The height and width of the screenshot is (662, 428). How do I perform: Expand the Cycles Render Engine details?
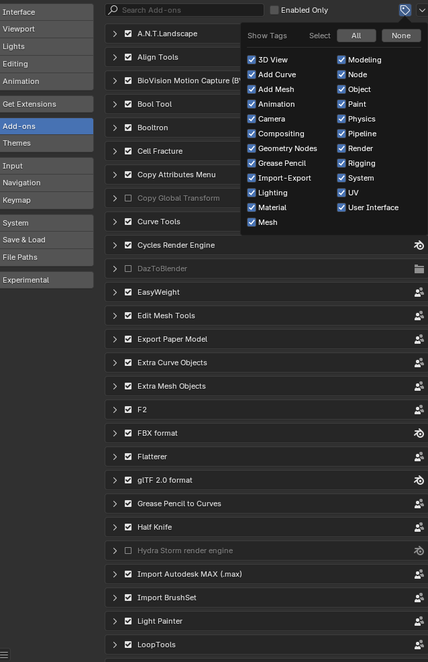pos(115,245)
